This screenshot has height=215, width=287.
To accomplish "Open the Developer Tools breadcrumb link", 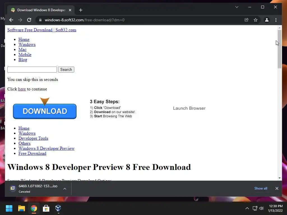I will click(x=33, y=138).
